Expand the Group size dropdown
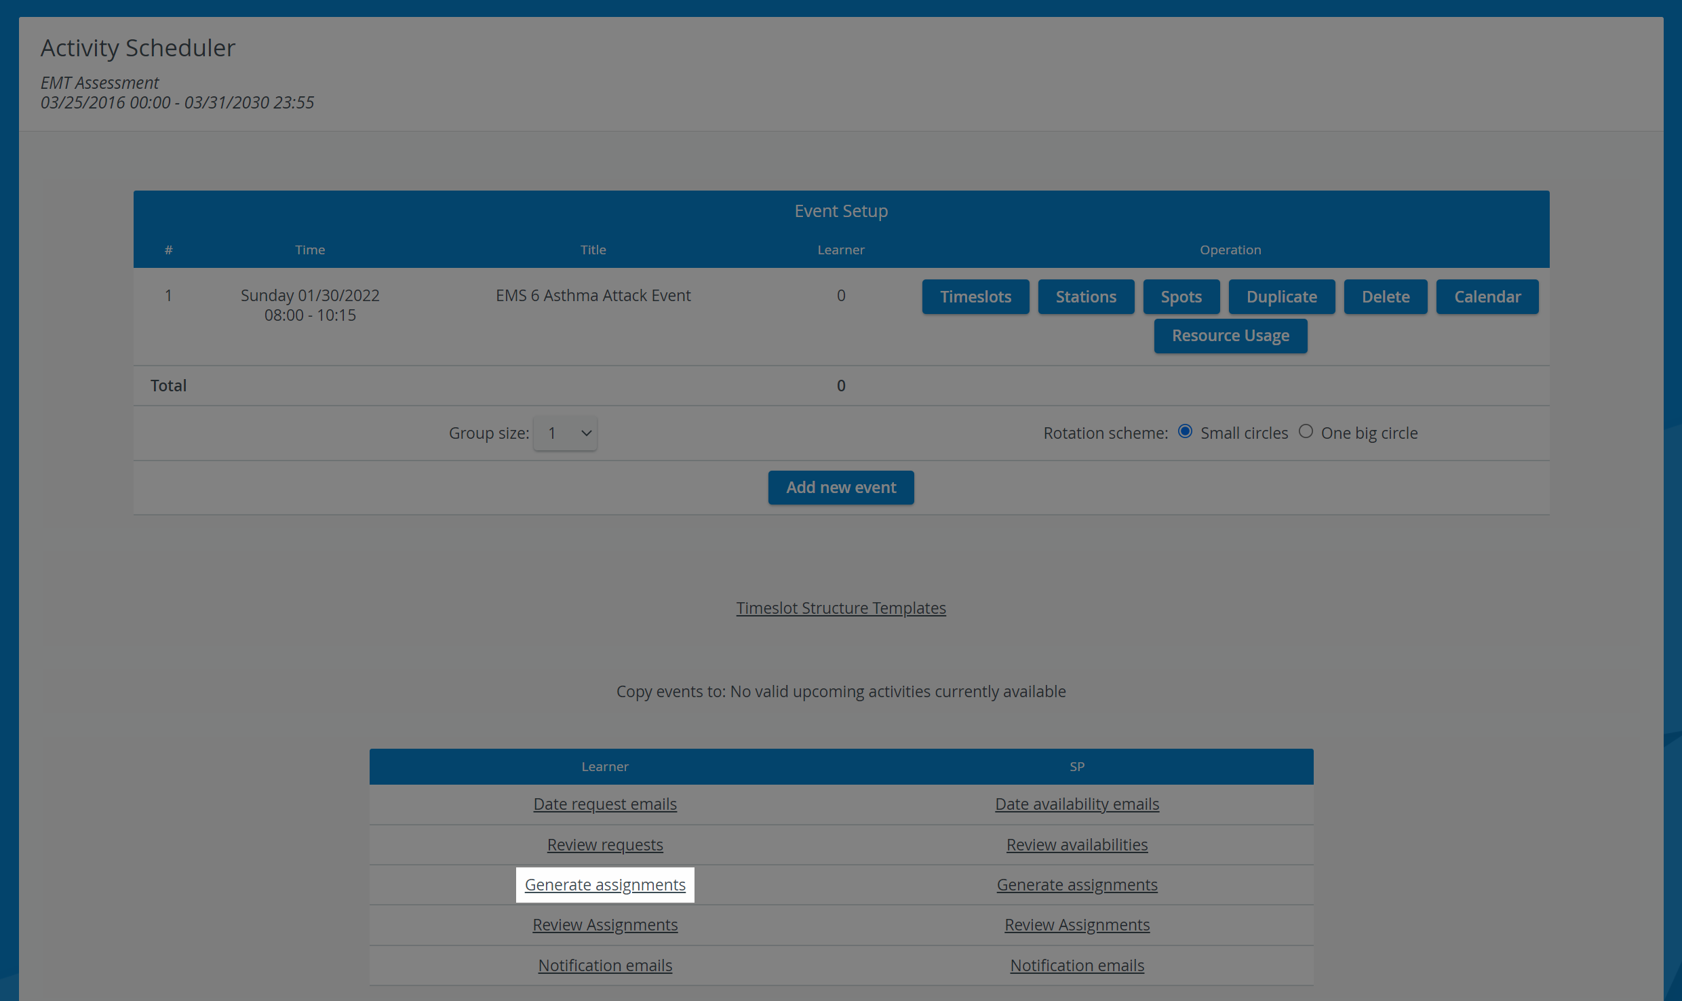This screenshot has height=1001, width=1682. (565, 433)
